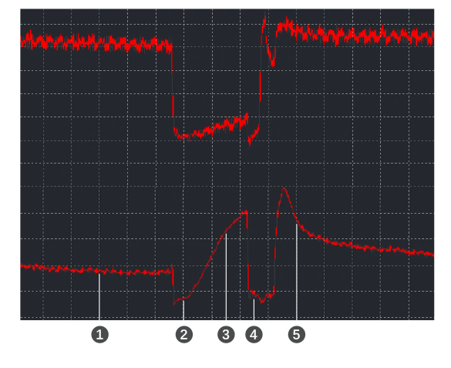Click the numbered callout 1 circle
This screenshot has height=368, width=451.
tap(99, 335)
